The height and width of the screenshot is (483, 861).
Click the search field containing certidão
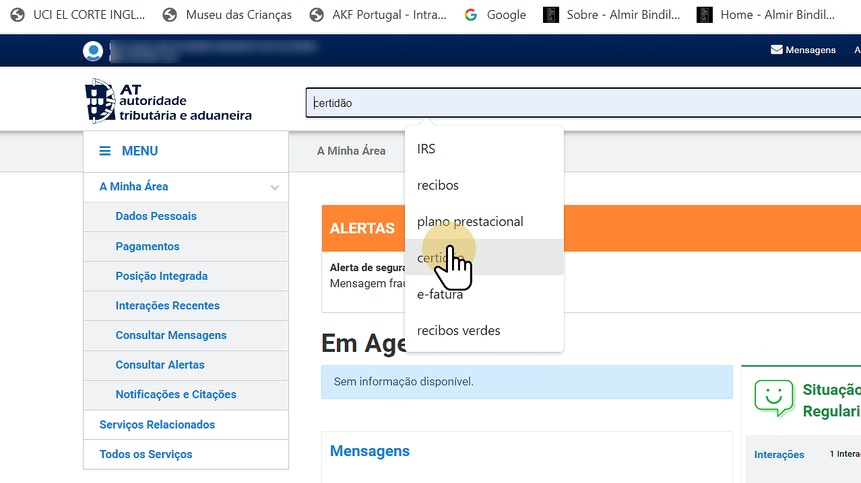579,104
